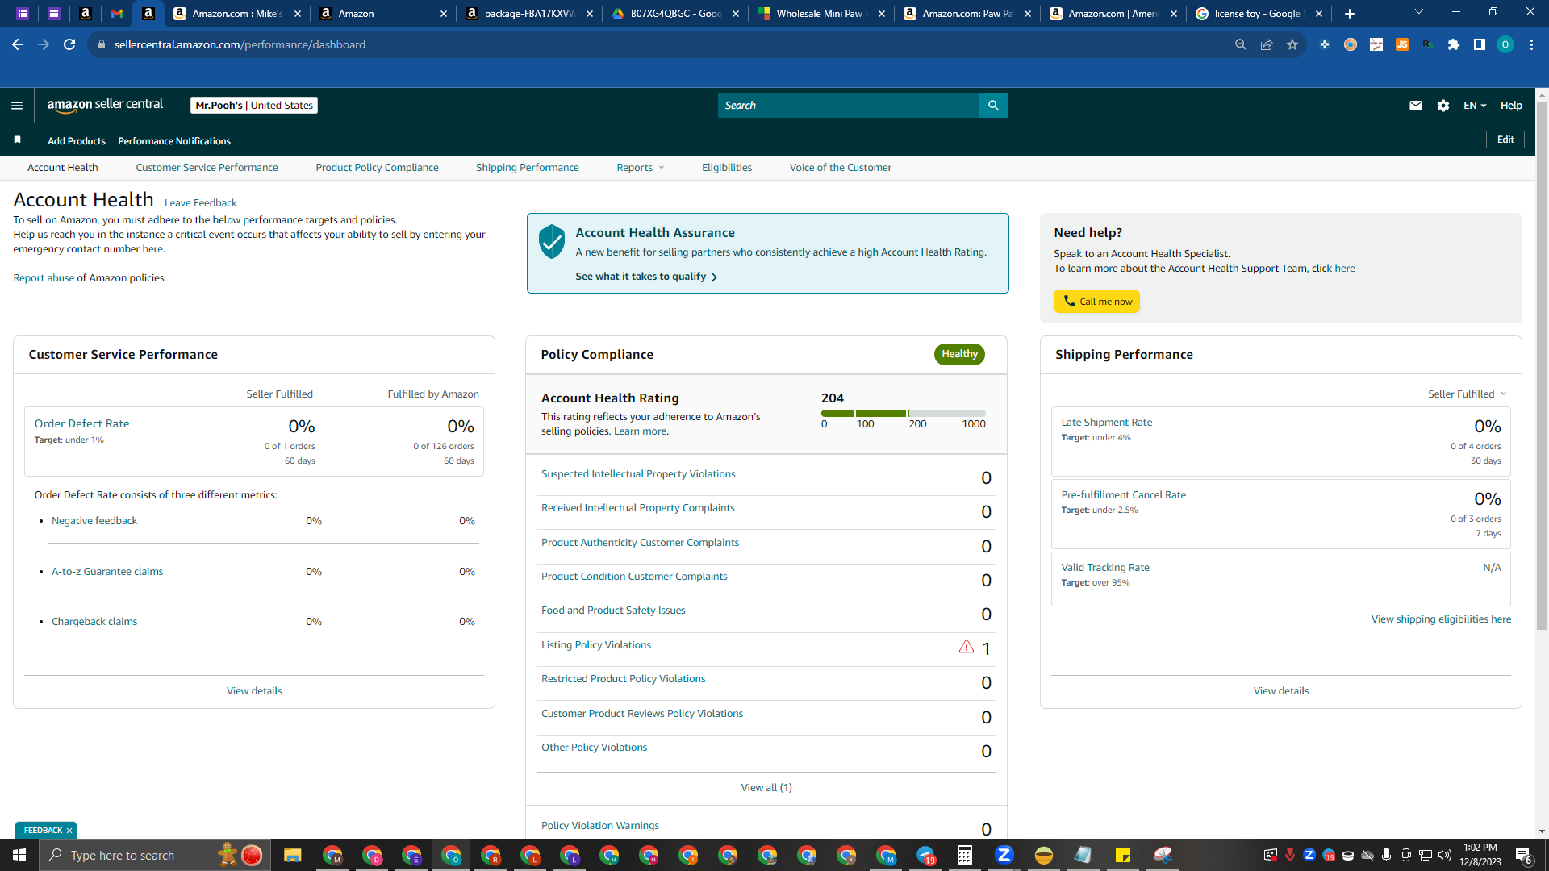
Task: Open the Calculator app in taskbar
Action: [964, 855]
